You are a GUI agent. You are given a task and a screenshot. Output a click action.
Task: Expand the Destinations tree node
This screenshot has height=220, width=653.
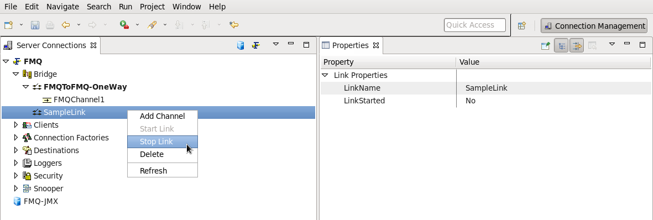pos(16,150)
